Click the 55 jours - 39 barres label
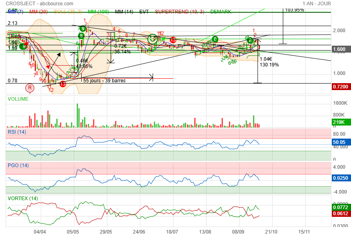The height and width of the screenshot is (236, 351). coord(104,81)
